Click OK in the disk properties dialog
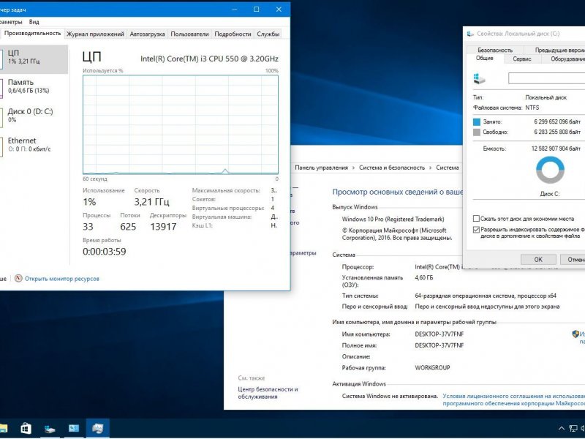585x439 pixels. (538, 260)
